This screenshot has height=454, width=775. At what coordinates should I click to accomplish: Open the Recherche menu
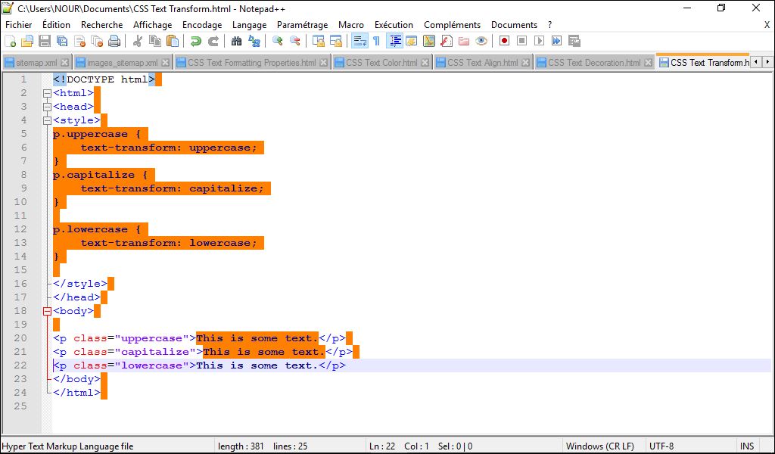102,25
